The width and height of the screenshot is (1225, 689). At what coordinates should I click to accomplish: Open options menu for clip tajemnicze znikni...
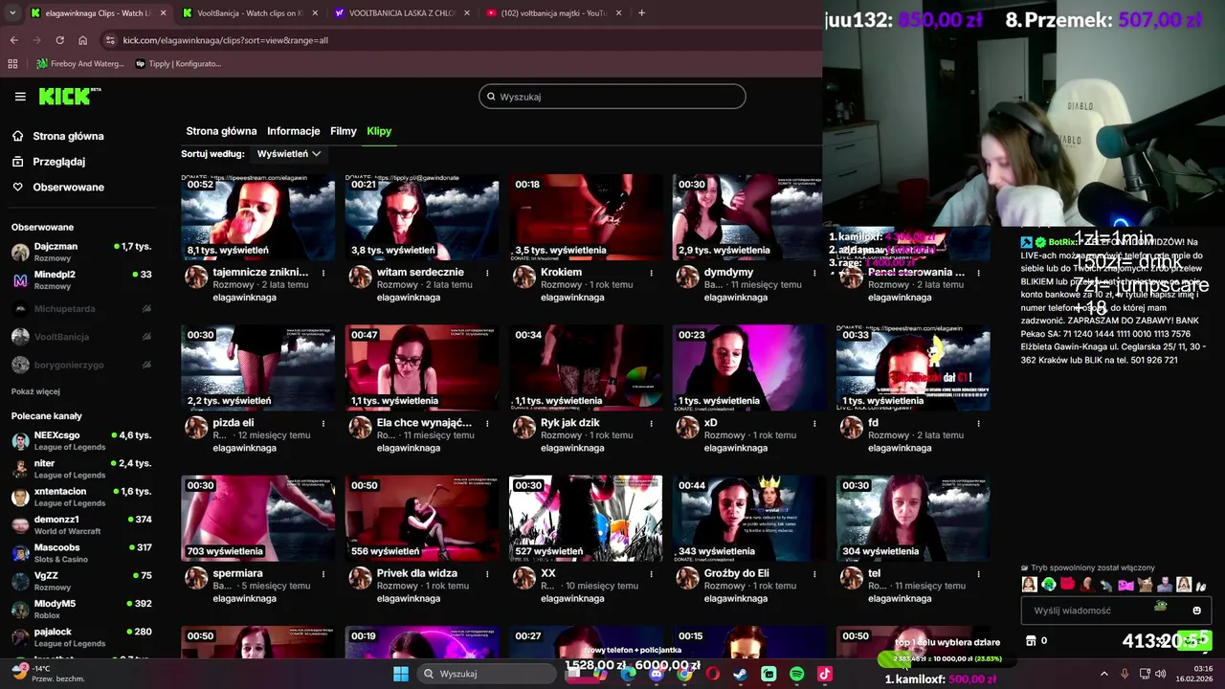(323, 273)
